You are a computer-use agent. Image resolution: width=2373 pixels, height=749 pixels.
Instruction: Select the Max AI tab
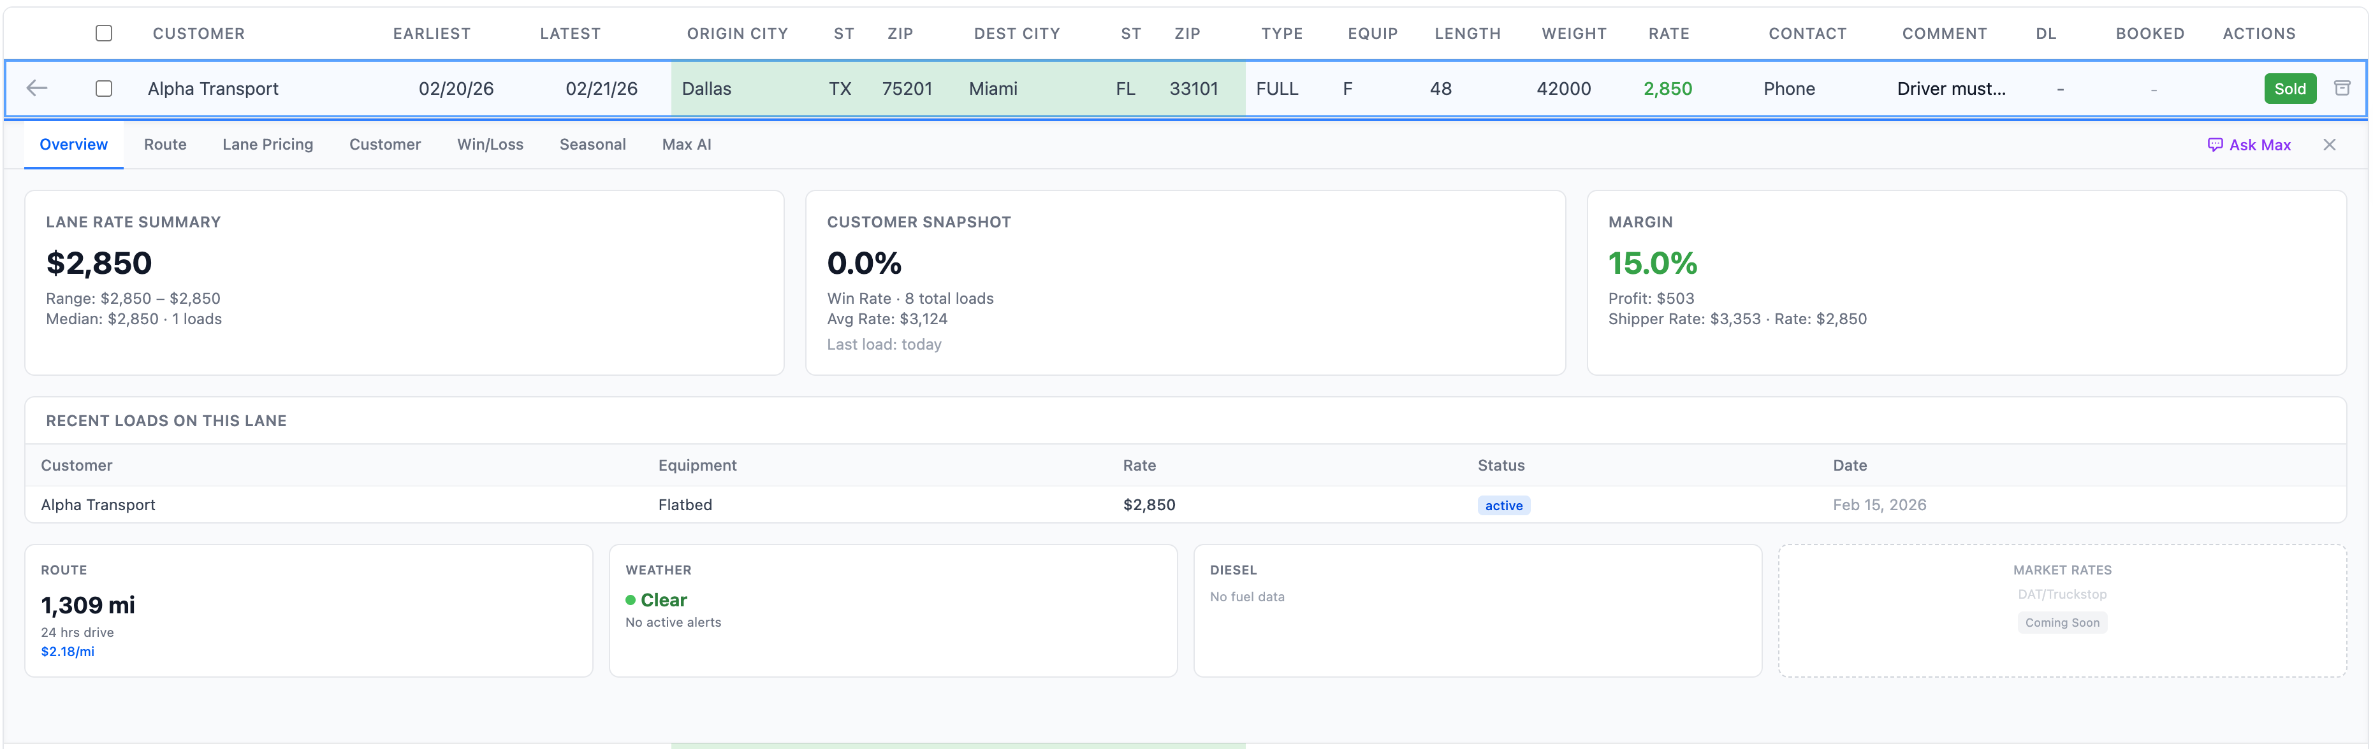[686, 145]
